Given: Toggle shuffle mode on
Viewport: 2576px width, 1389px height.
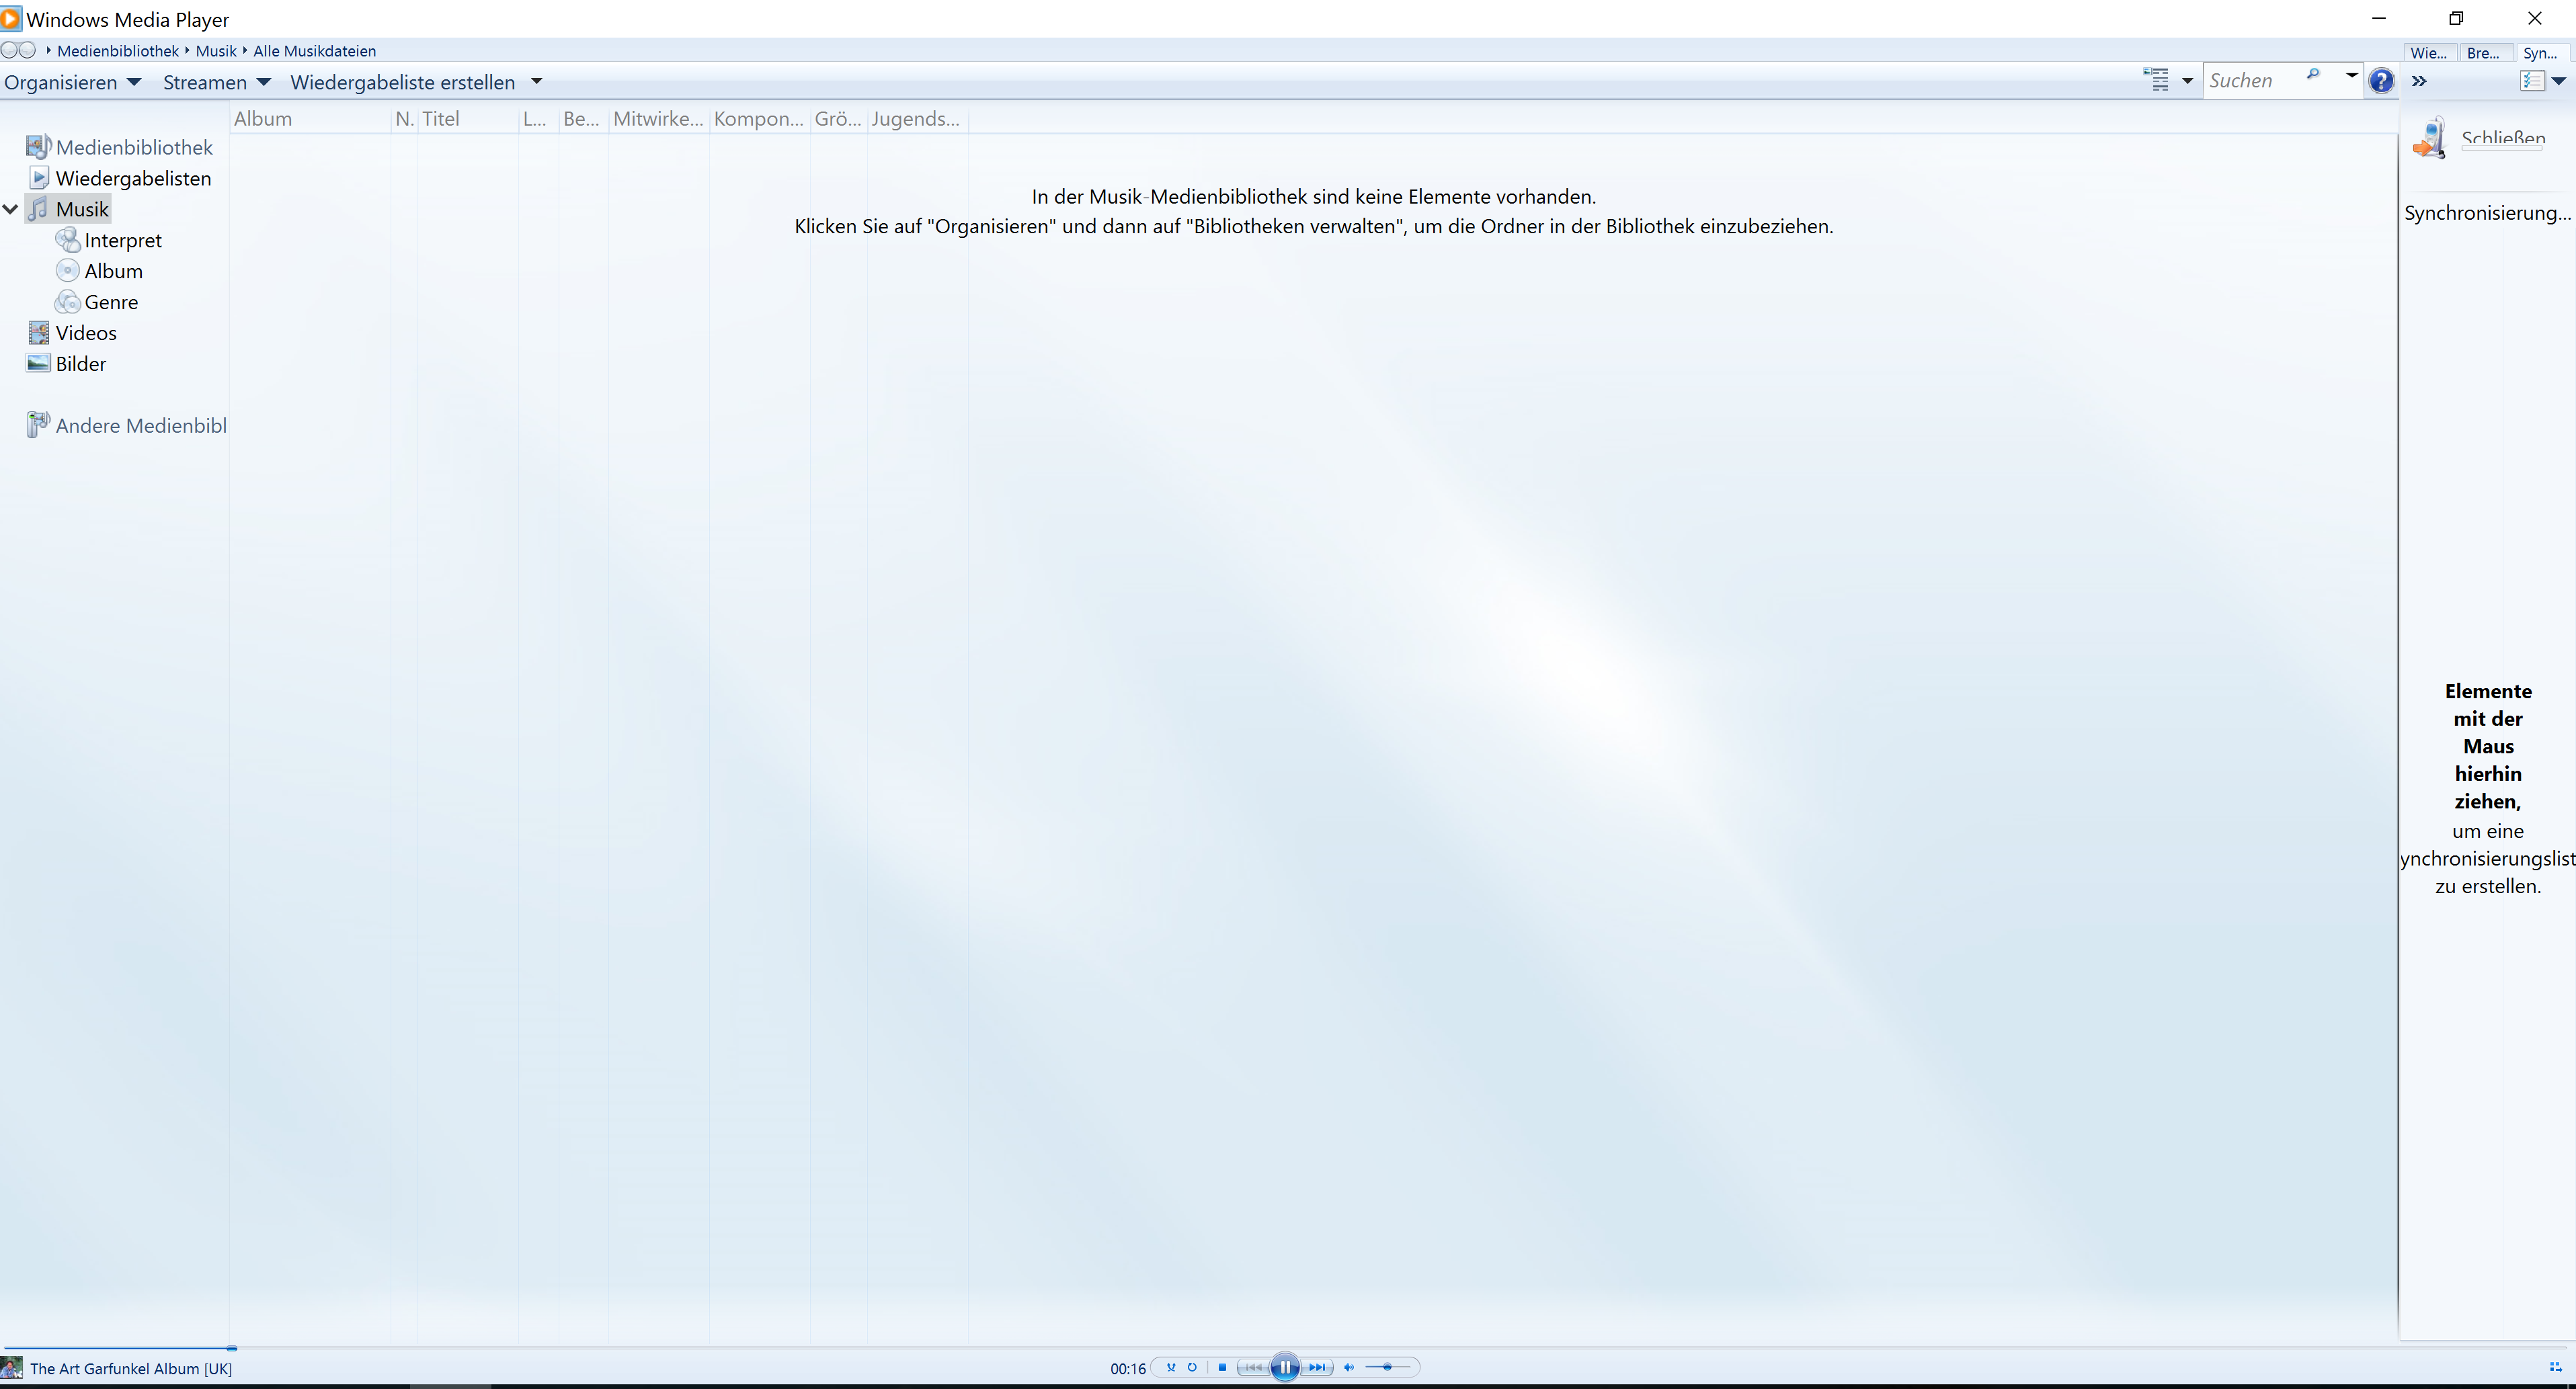Looking at the screenshot, I should [x=1171, y=1367].
